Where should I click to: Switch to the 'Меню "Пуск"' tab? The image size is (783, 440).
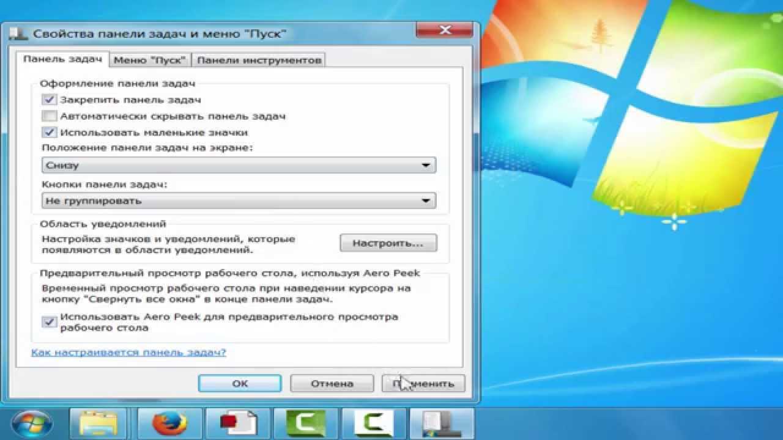150,60
